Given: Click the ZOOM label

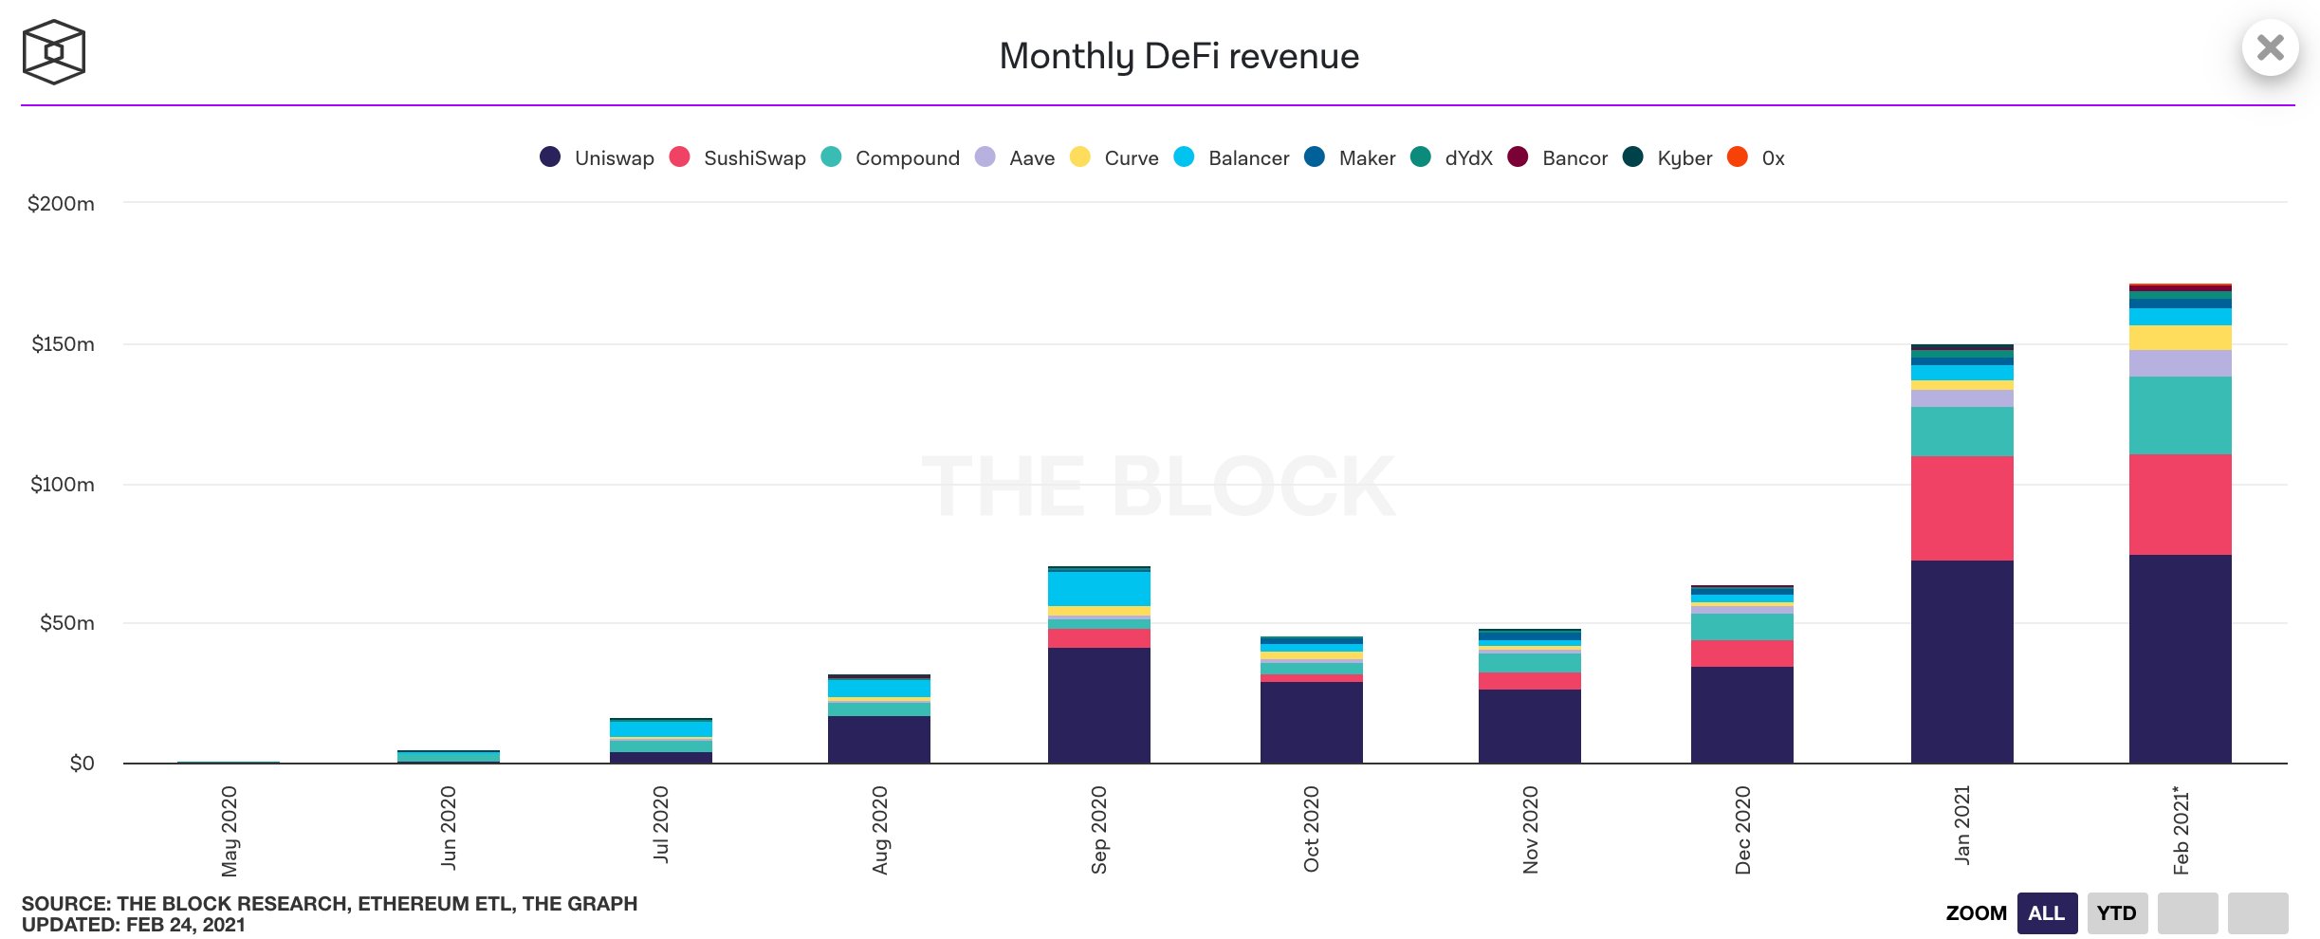Looking at the screenshot, I should click(x=1976, y=913).
